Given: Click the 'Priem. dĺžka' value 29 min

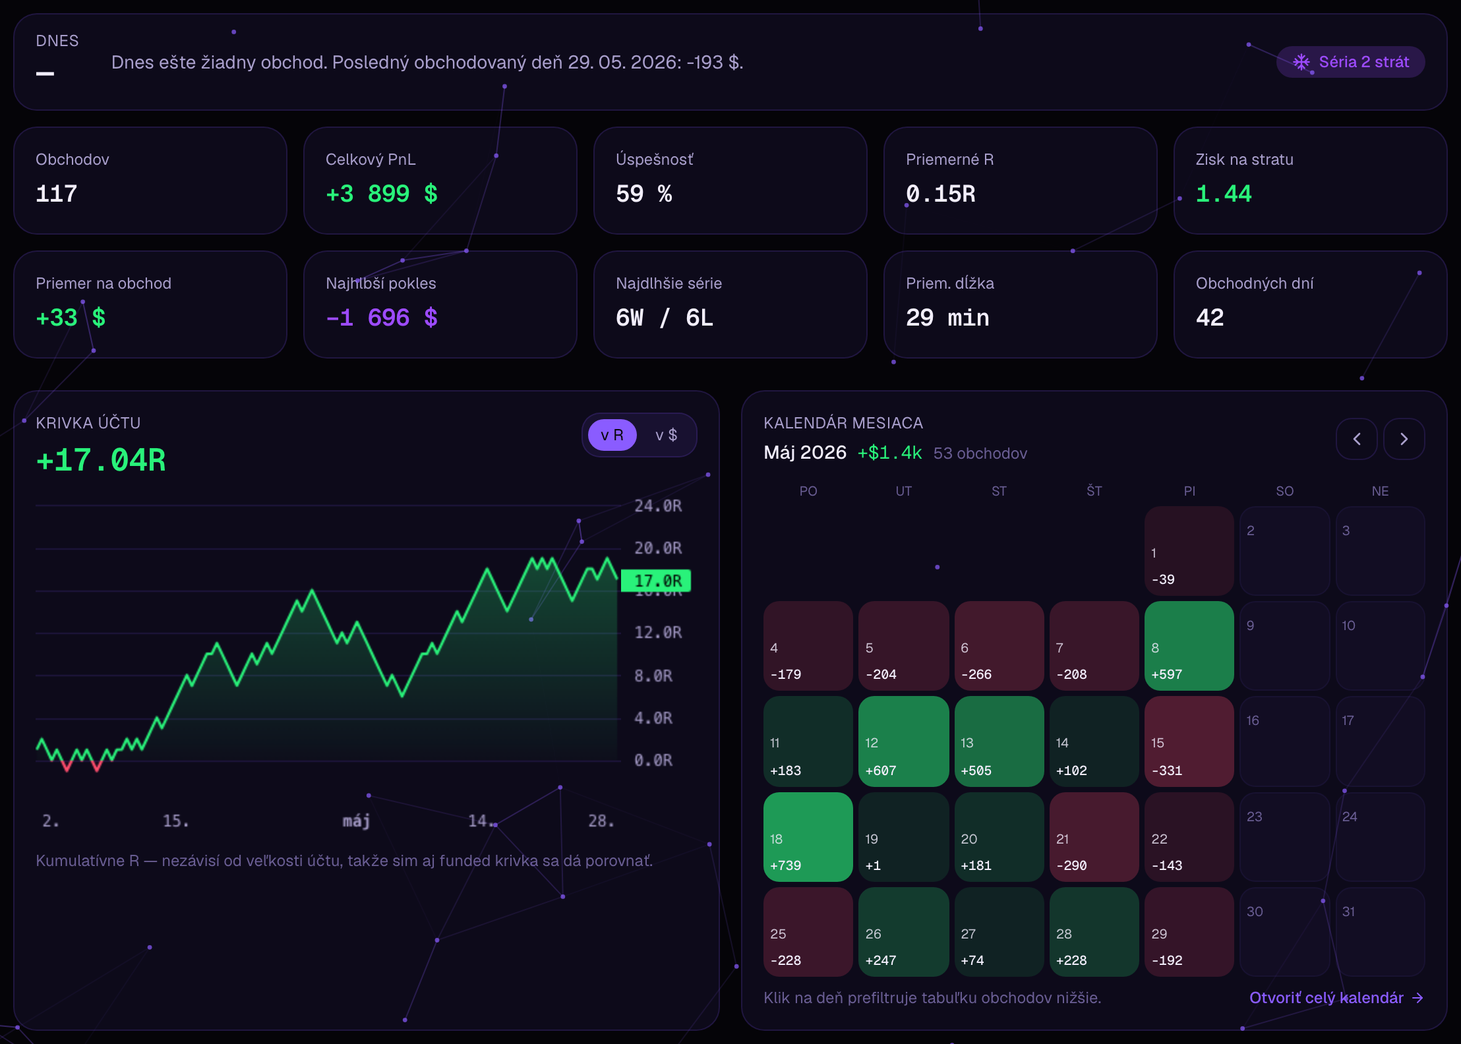Looking at the screenshot, I should coord(947,318).
